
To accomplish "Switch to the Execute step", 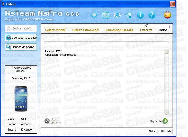I will pos(146,30).
